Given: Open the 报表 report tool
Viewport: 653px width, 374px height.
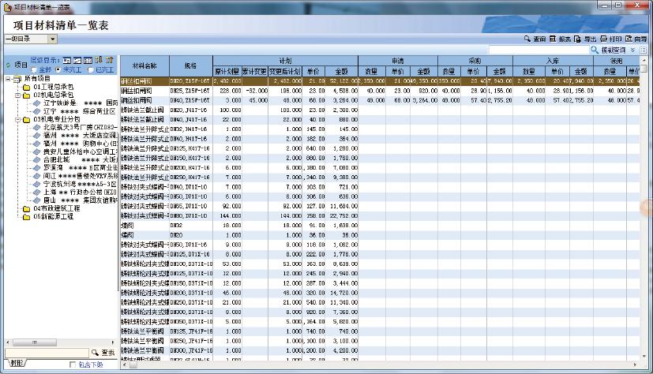Looking at the screenshot, I should (560, 39).
